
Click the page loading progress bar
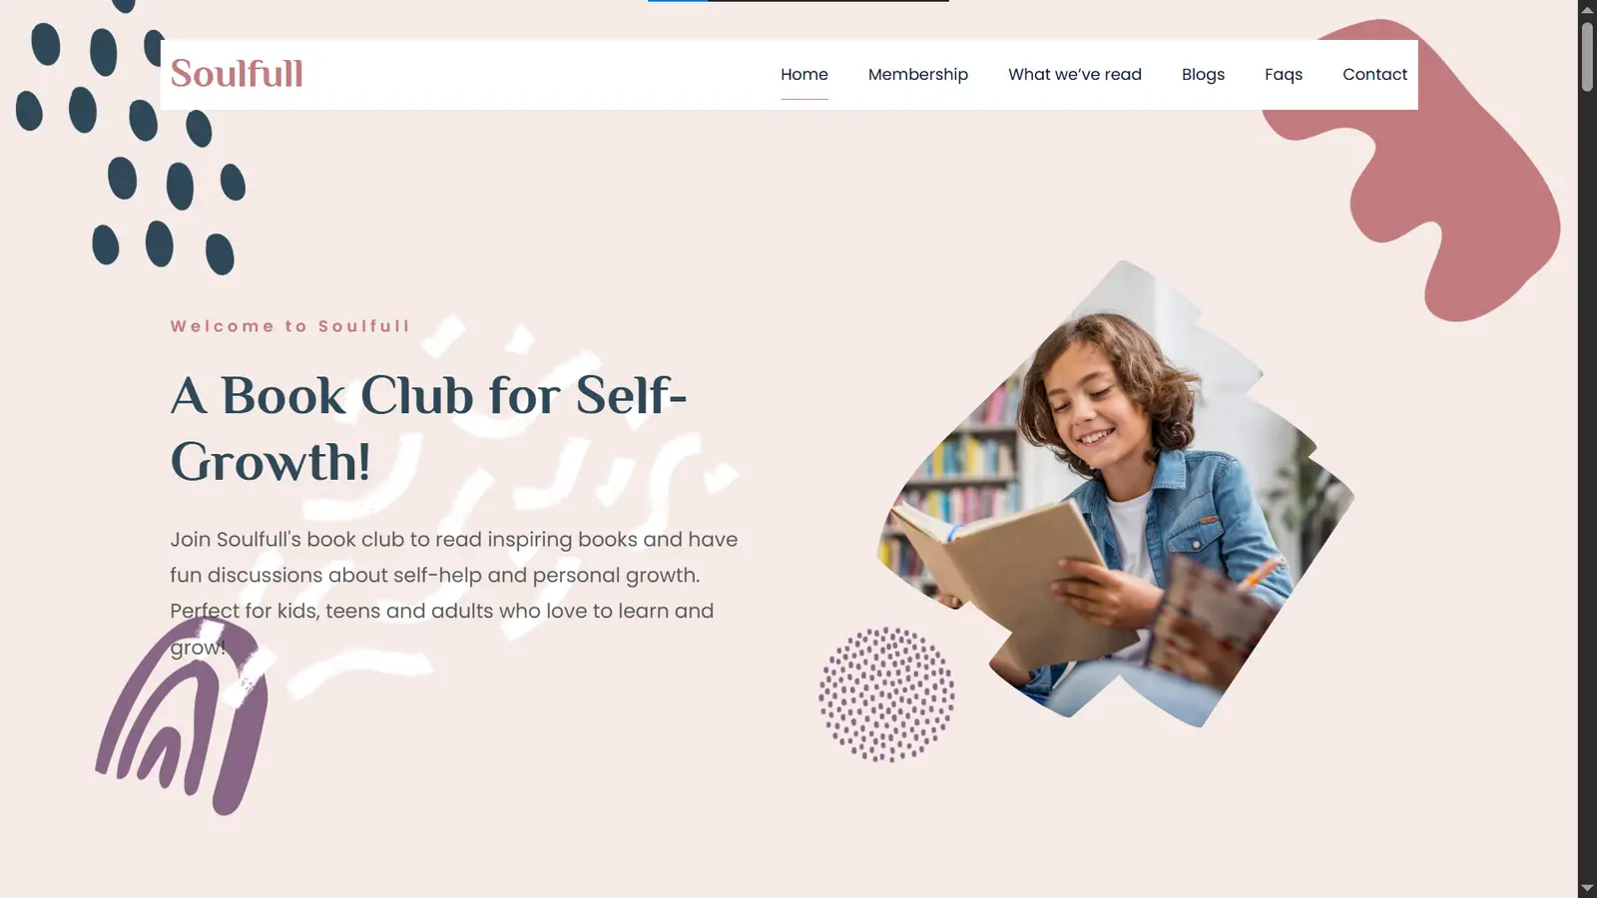point(798,1)
